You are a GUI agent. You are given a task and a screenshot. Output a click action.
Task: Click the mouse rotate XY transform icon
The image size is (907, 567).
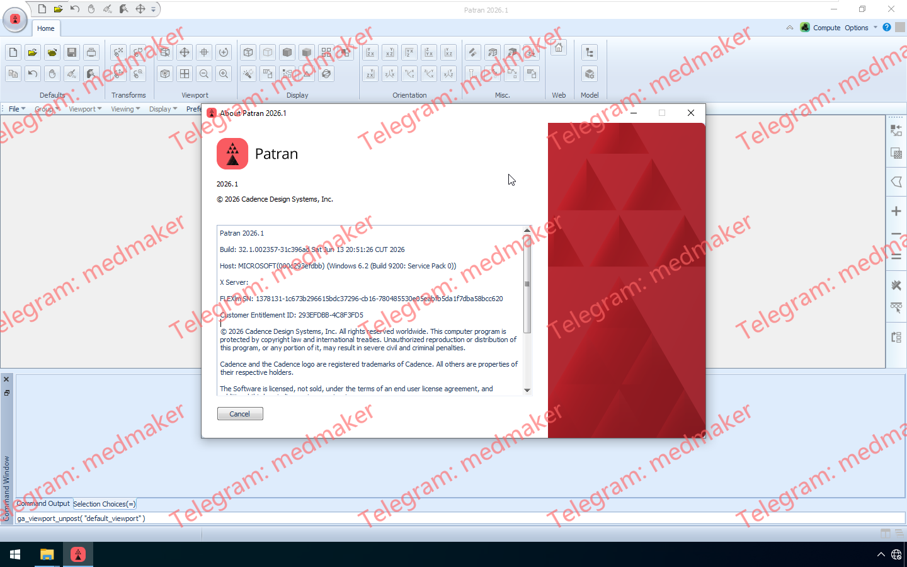pyautogui.click(x=118, y=52)
